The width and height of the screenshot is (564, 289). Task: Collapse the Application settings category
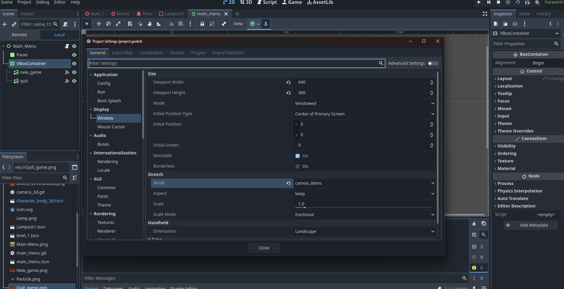[x=91, y=75]
